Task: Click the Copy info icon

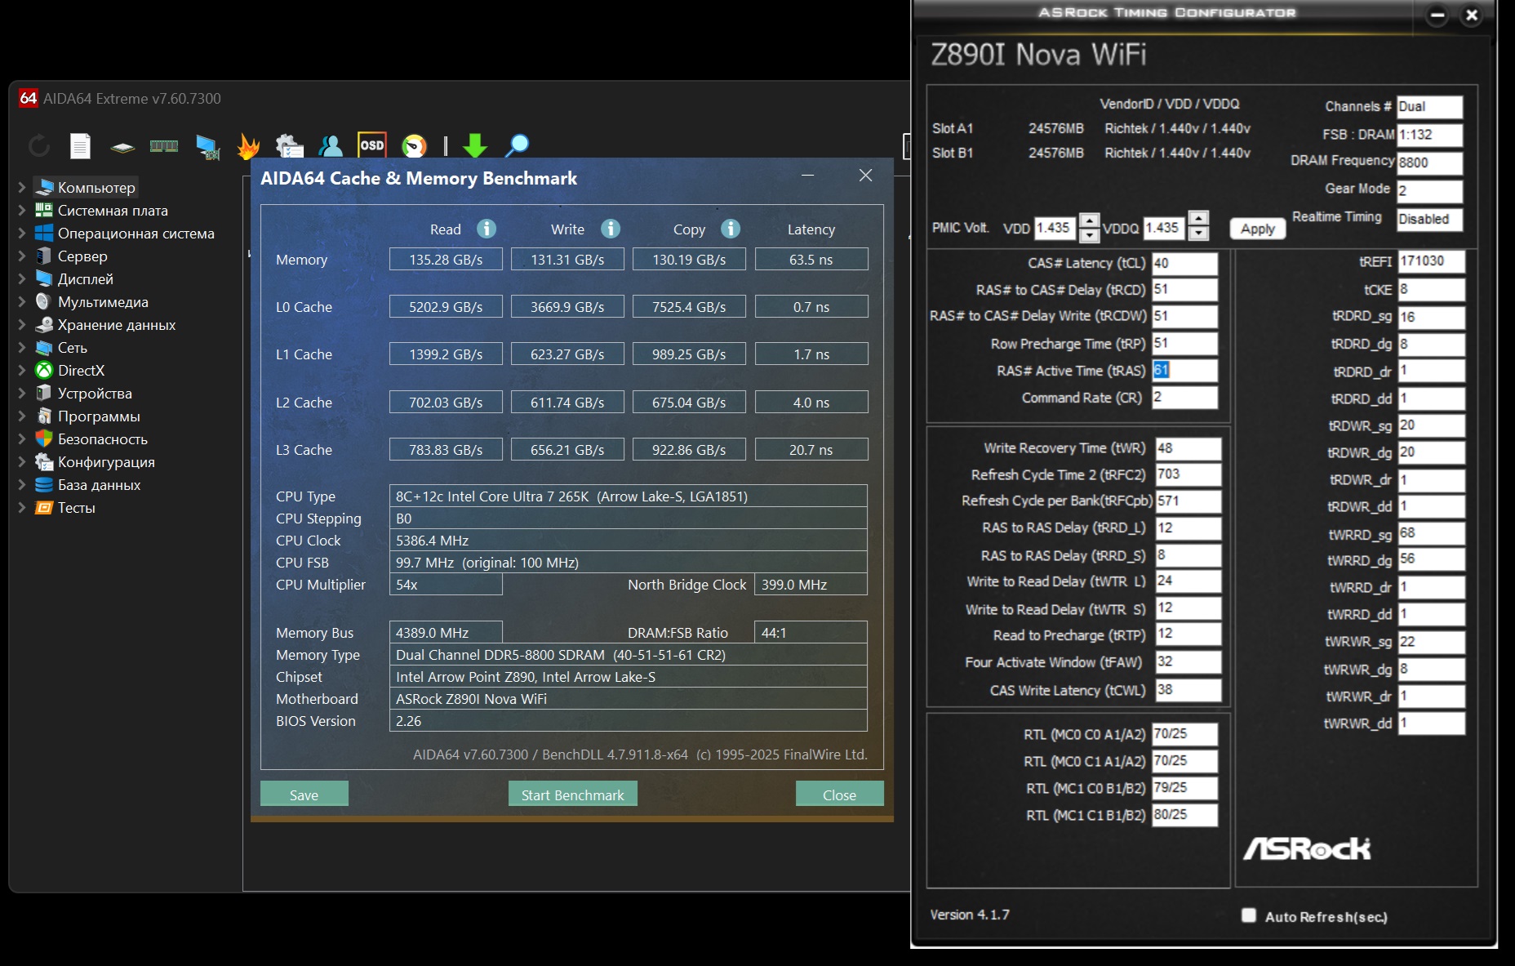Action: coord(731,229)
